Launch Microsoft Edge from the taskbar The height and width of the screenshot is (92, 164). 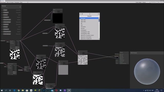(14, 90)
